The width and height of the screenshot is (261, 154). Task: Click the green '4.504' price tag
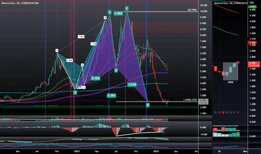pyautogui.click(x=253, y=7)
